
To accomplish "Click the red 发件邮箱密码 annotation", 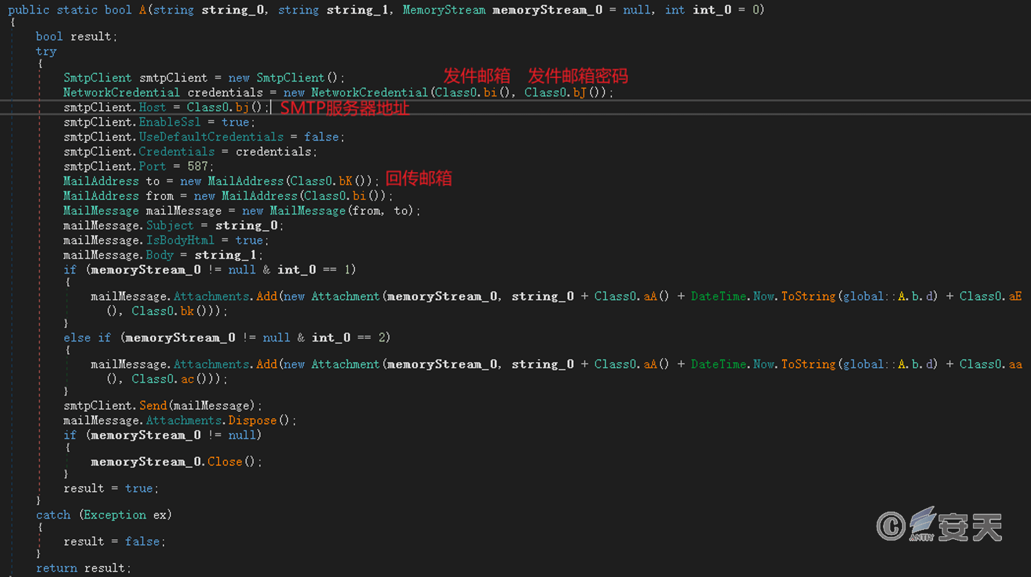I will [577, 76].
